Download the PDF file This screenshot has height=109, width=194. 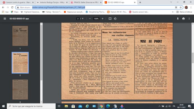pyautogui.click(x=178, y=19)
